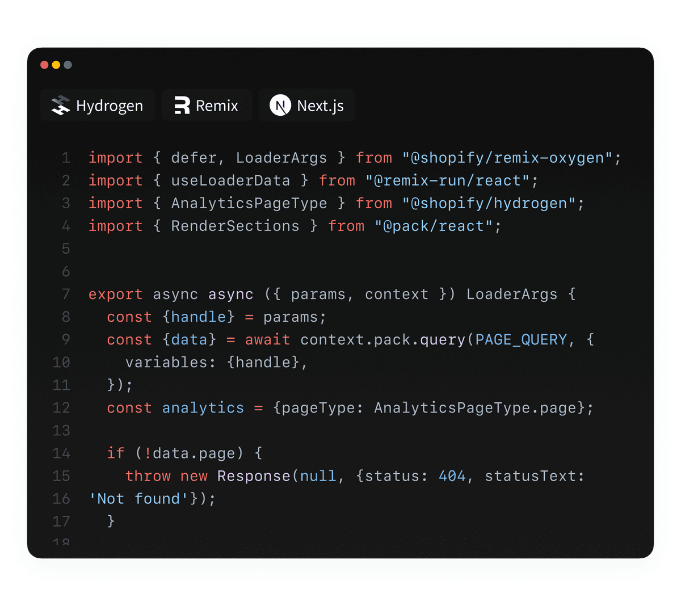
Task: Click the if keyword on line 14
Action: (116, 453)
